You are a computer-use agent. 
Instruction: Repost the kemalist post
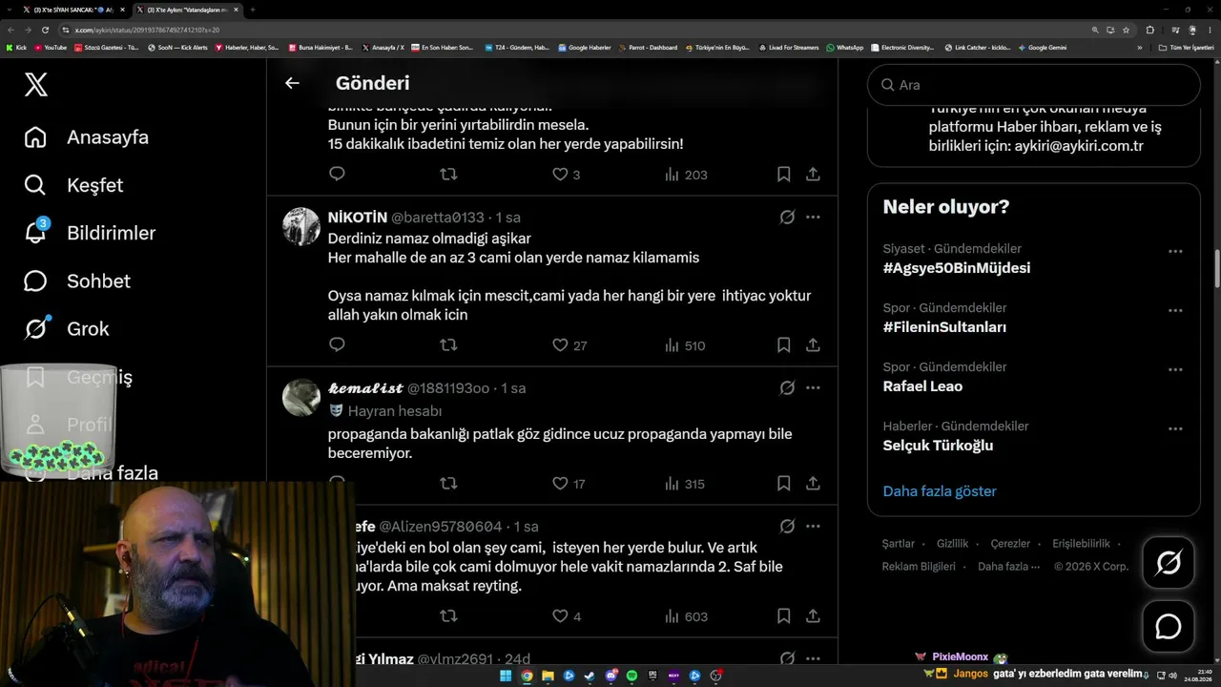[448, 484]
